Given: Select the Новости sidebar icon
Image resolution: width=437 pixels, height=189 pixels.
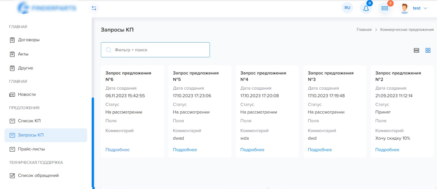Looking at the screenshot, I should (12, 94).
